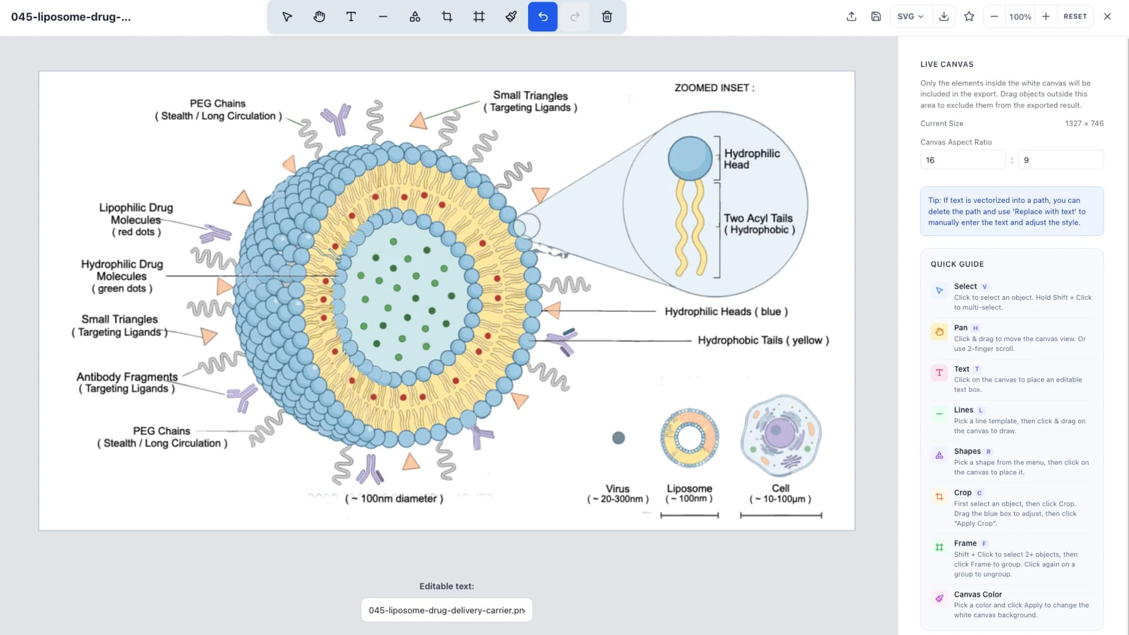The image size is (1129, 635).
Task: Zoom out with the minus control
Action: pos(994,16)
